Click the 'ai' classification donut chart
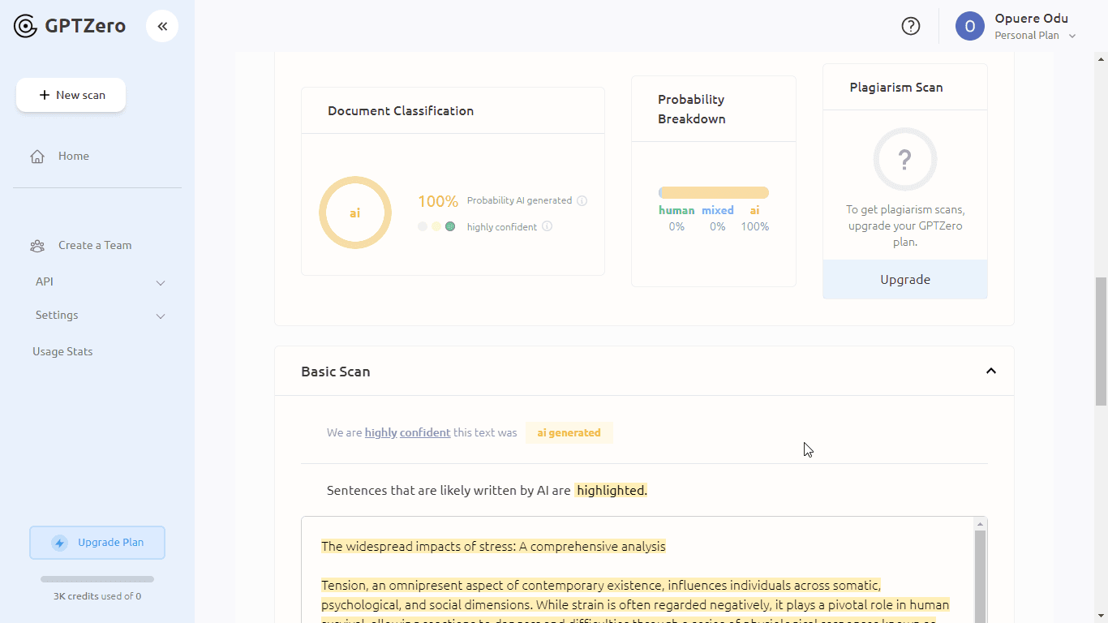This screenshot has height=623, width=1108. pyautogui.click(x=355, y=213)
